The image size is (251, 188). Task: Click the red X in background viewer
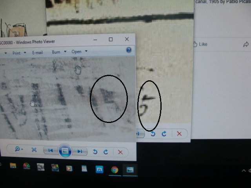pyautogui.click(x=179, y=134)
